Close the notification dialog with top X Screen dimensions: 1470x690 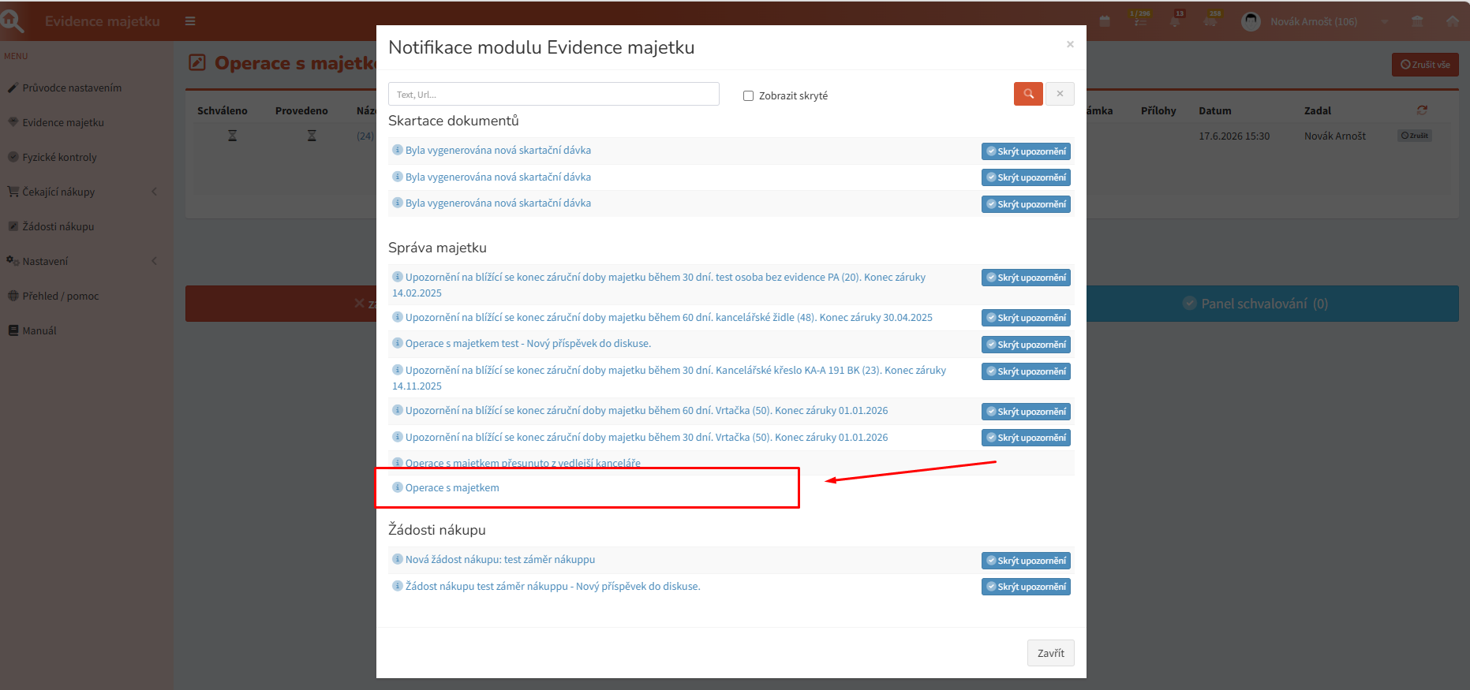(x=1070, y=44)
